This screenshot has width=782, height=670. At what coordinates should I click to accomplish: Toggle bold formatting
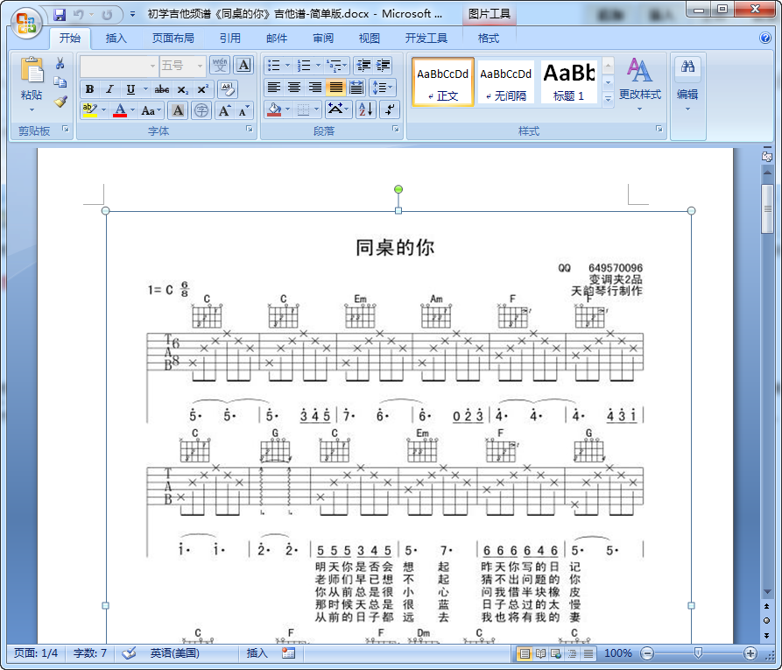pos(88,88)
